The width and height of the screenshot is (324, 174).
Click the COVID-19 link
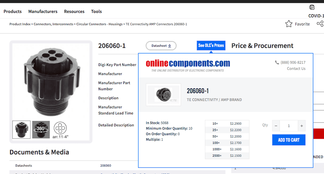tap(316, 16)
